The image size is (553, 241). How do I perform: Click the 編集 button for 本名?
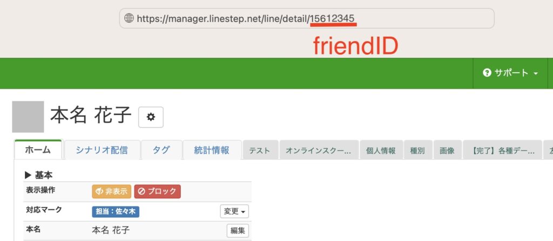238,231
